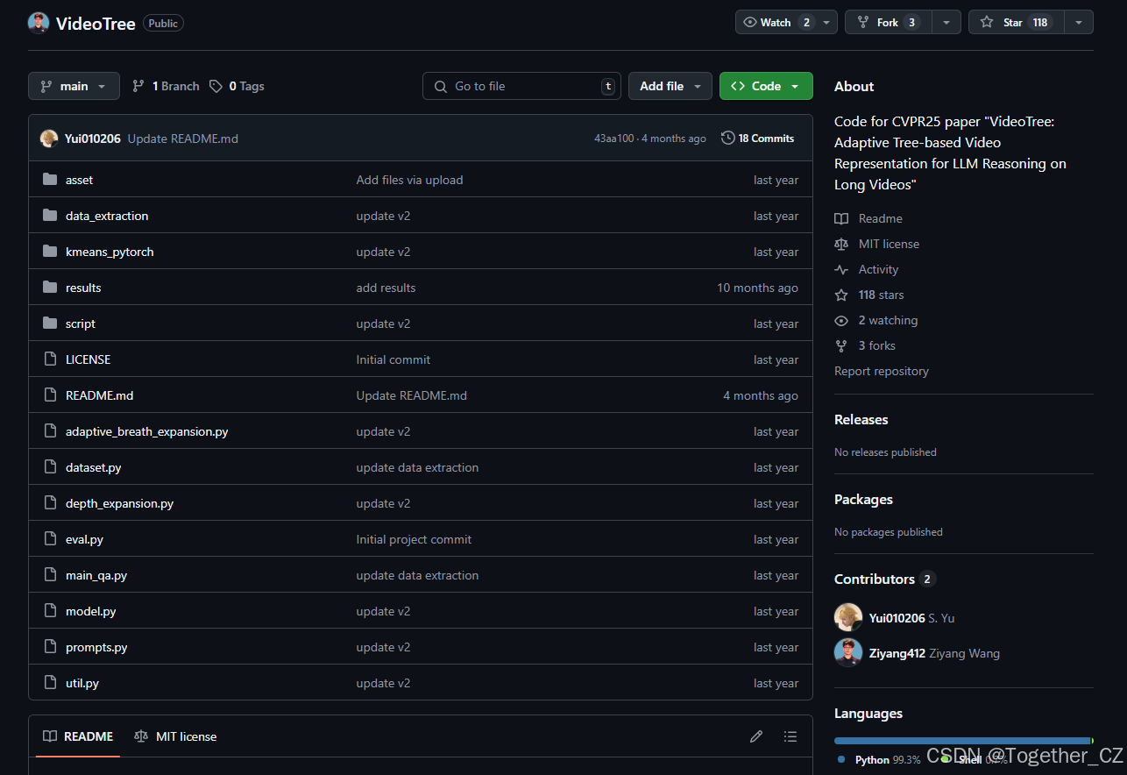Viewport: 1127px width, 775px height.
Task: Click the fork icon next to 3 forks
Action: (841, 345)
